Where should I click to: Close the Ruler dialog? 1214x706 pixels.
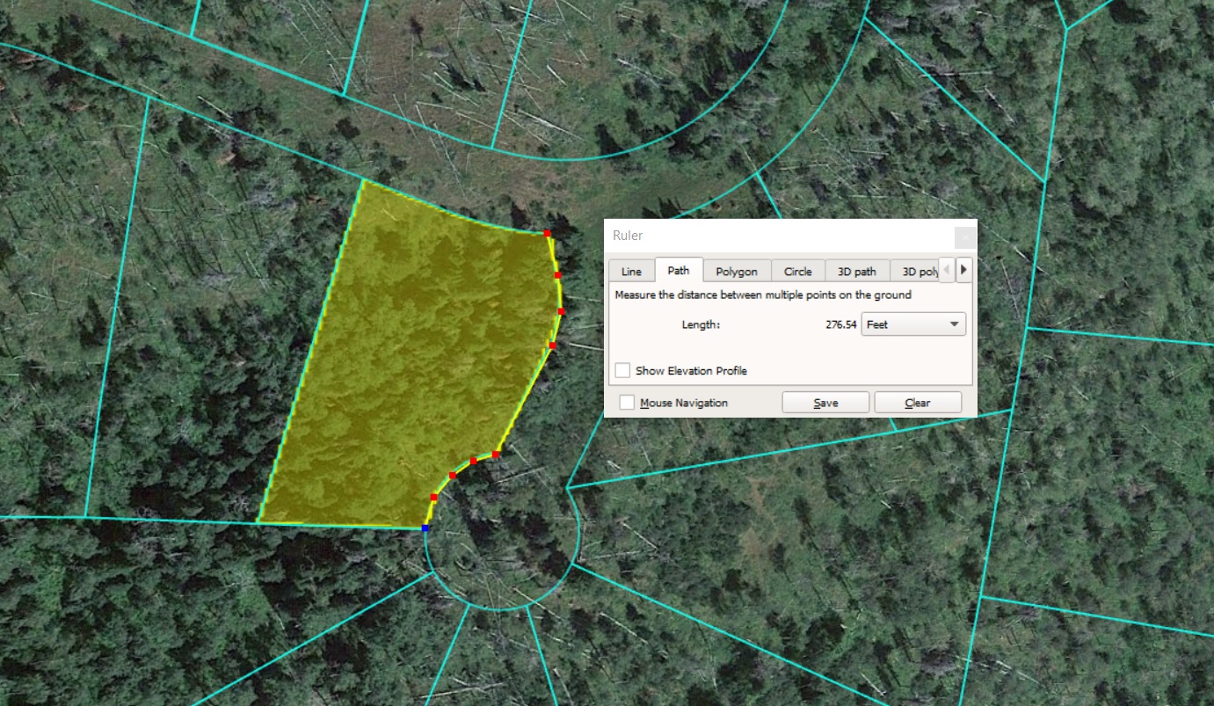(x=965, y=237)
